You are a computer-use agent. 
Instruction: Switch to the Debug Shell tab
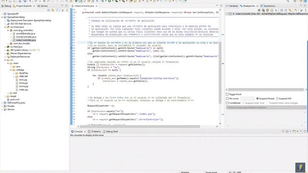click(110, 132)
